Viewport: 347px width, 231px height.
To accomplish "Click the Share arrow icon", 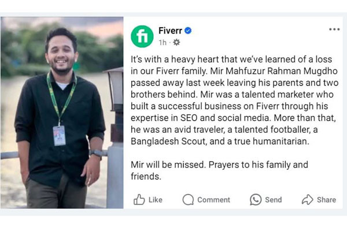I will click(x=308, y=199).
